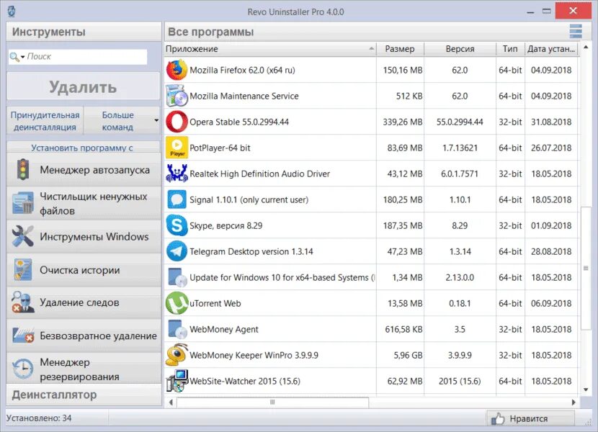
Task: Click the view options hamburger icon
Action: (576, 31)
